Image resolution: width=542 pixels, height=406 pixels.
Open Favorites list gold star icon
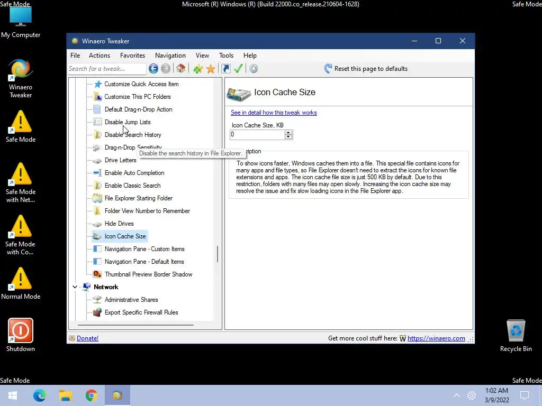(211, 69)
